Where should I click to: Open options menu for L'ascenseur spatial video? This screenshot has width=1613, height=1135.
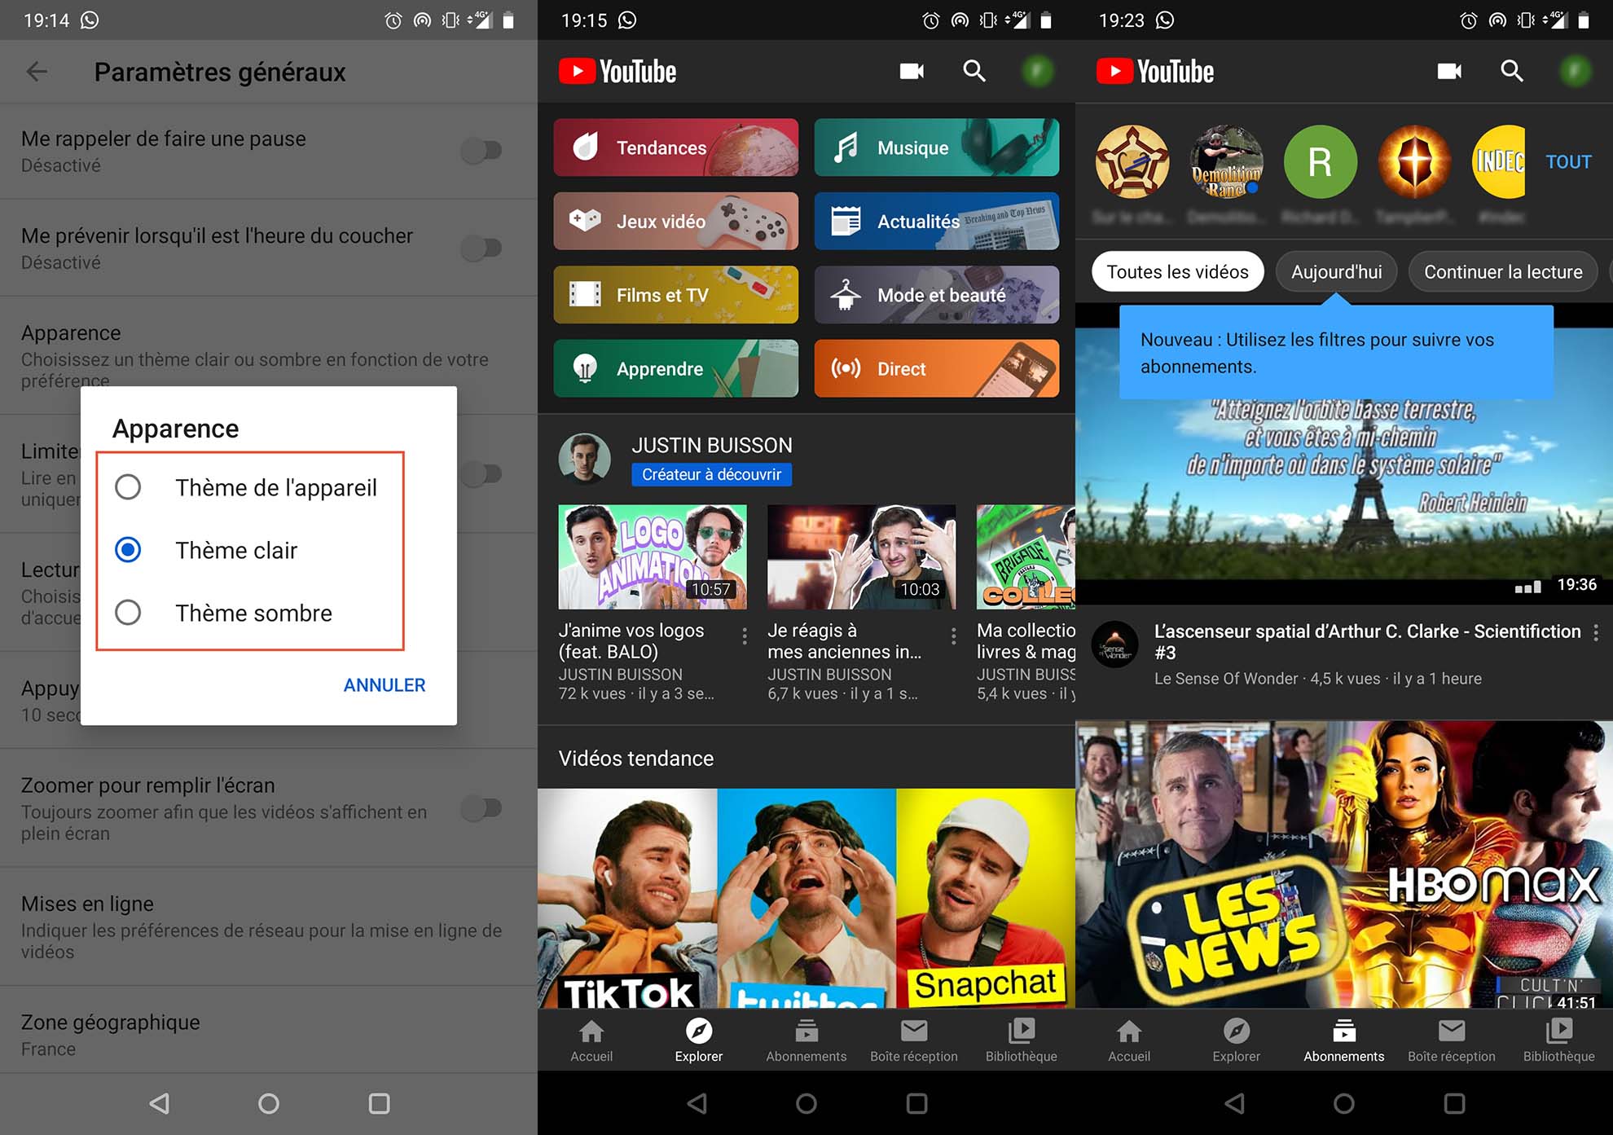click(x=1595, y=632)
